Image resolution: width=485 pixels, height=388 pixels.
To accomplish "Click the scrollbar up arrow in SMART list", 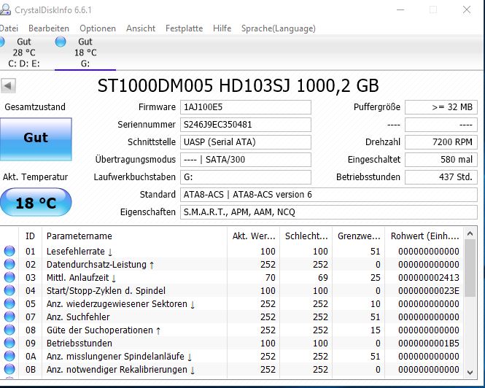I will pyautogui.click(x=470, y=233).
